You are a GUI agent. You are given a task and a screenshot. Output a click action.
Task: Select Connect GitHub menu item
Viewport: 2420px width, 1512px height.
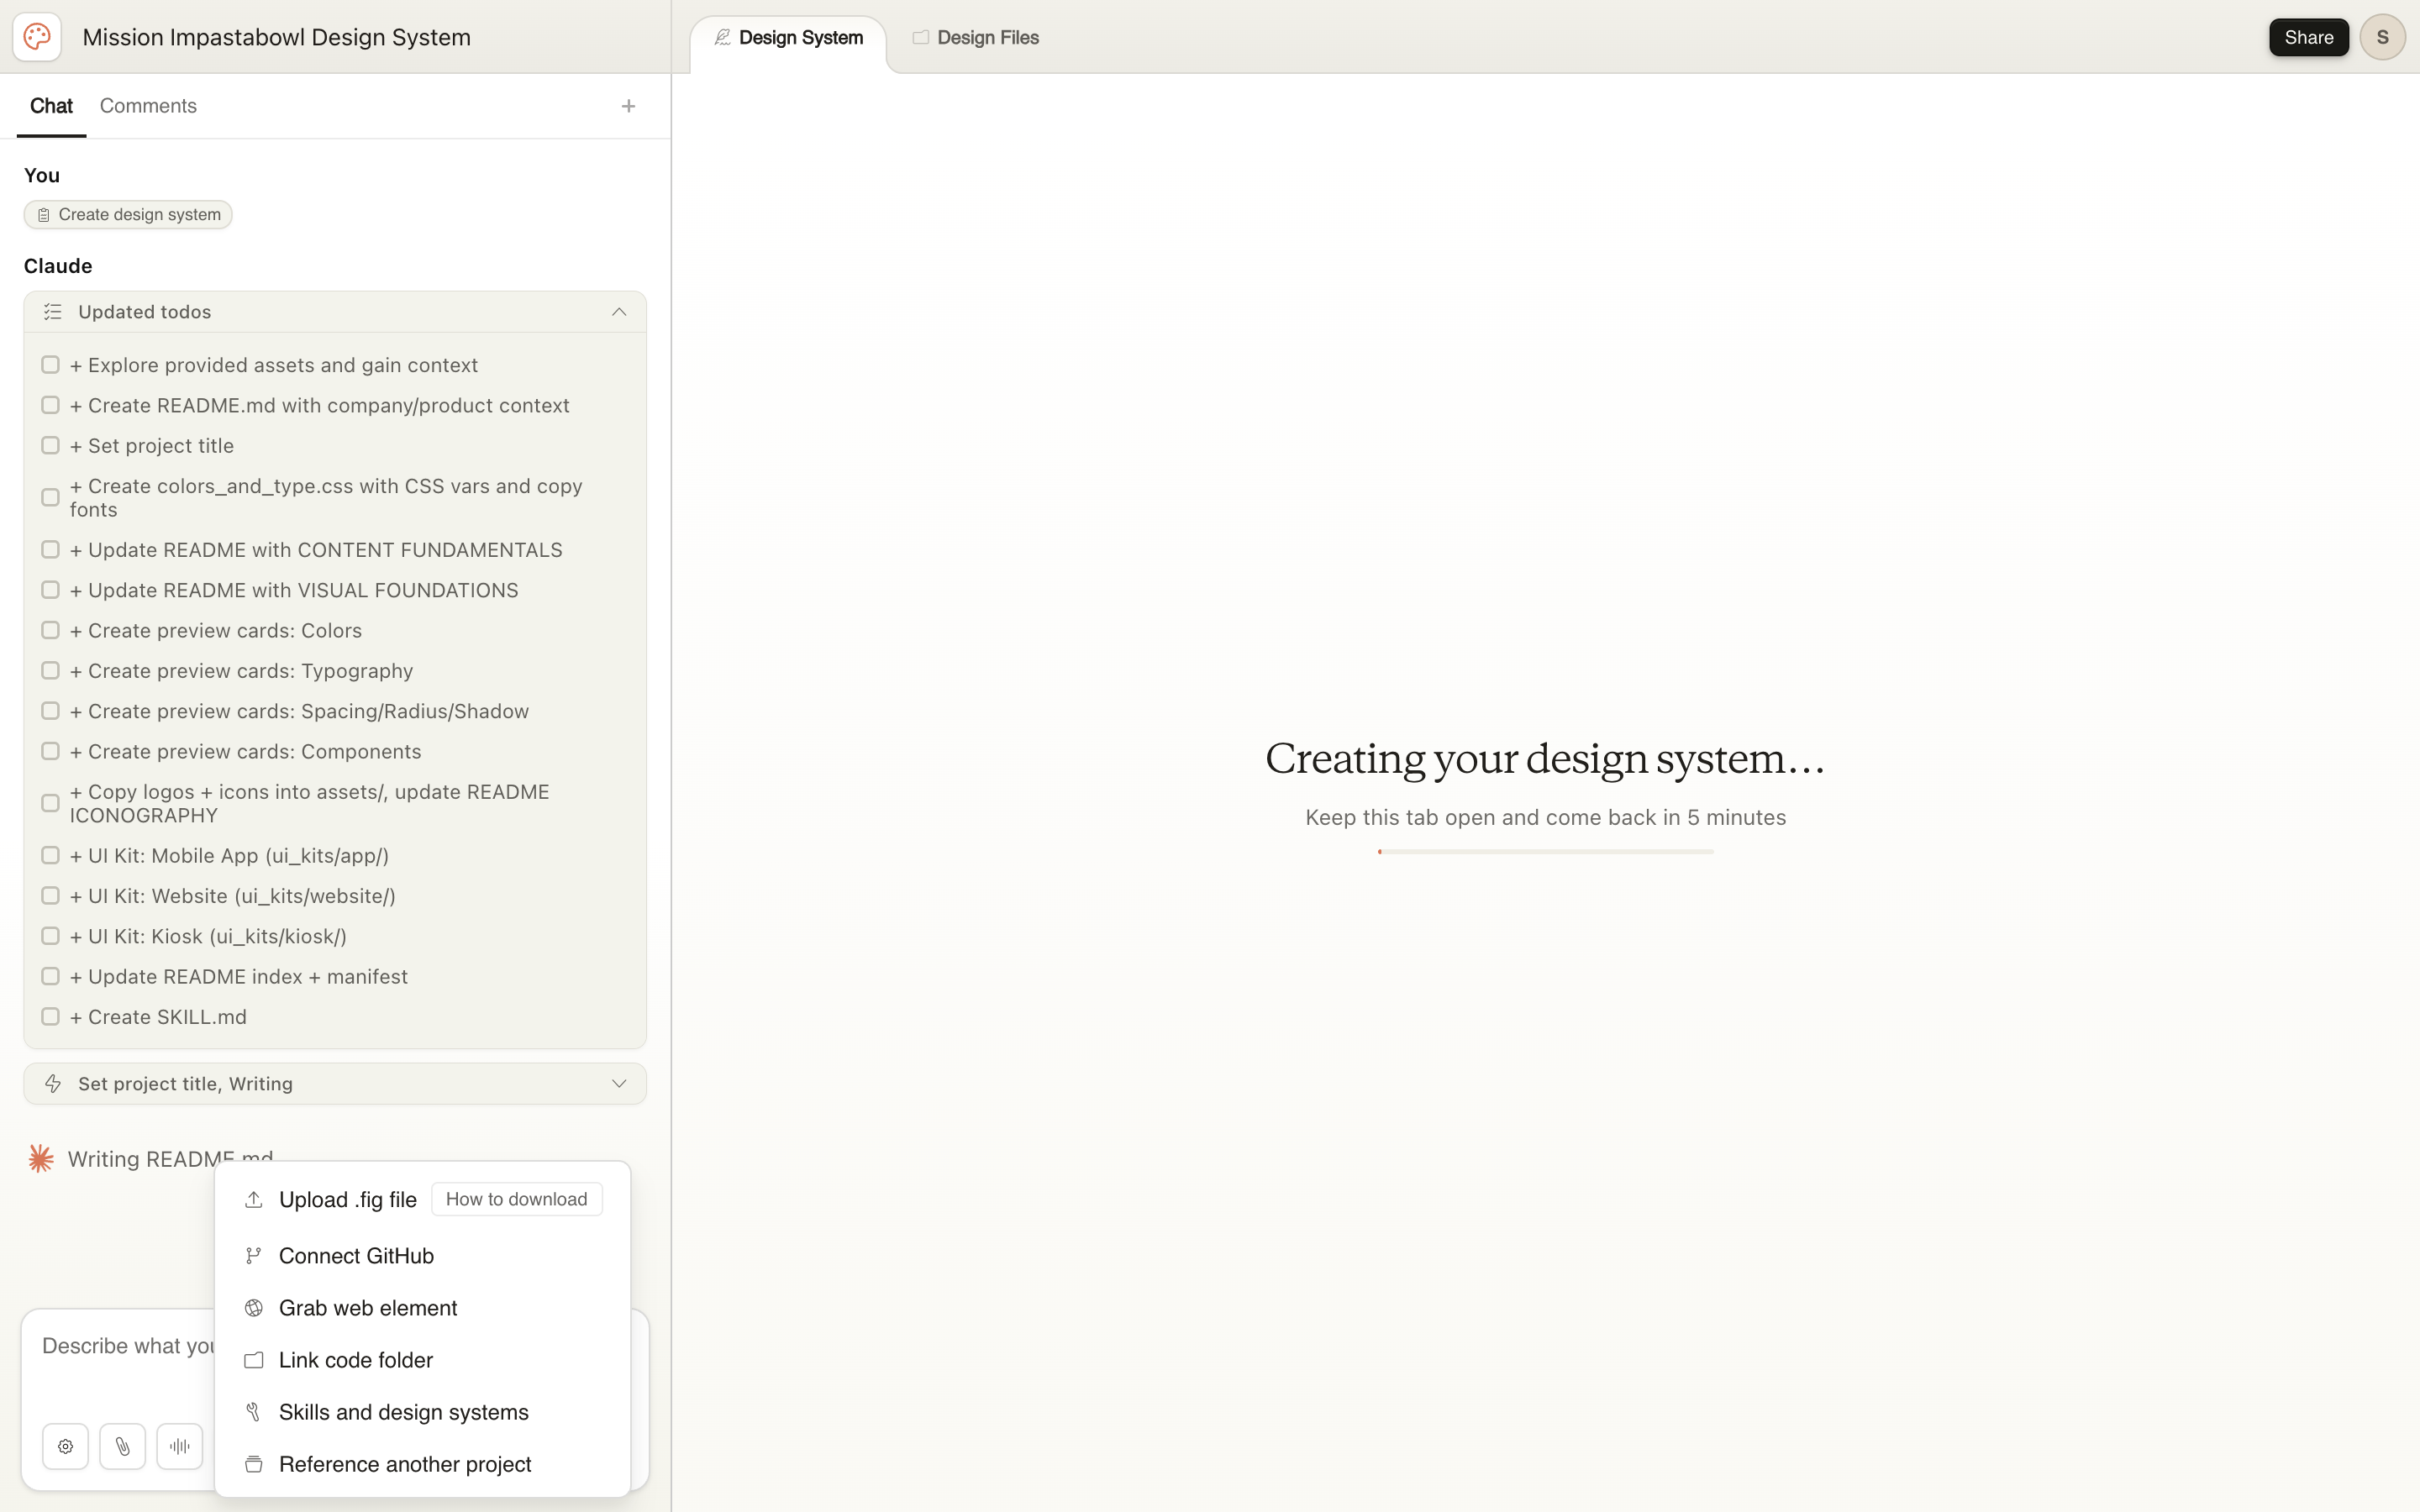point(422,1255)
